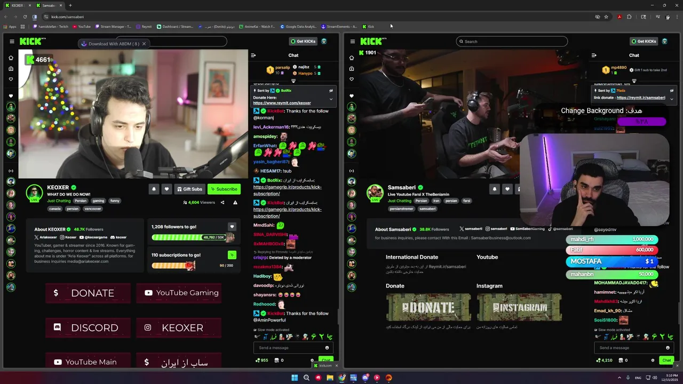Toggle notification bell for KEOXER channel

pyautogui.click(x=154, y=189)
